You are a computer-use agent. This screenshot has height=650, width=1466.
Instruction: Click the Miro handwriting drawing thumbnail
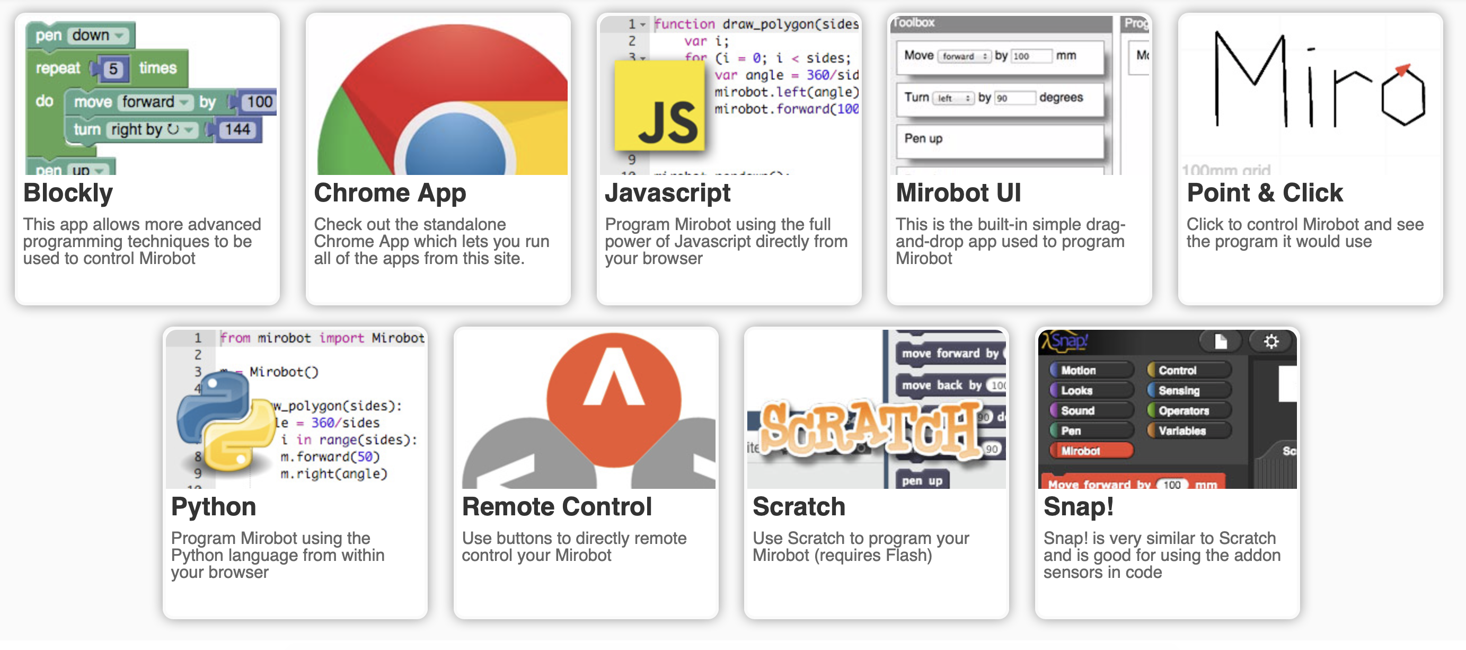click(x=1311, y=96)
